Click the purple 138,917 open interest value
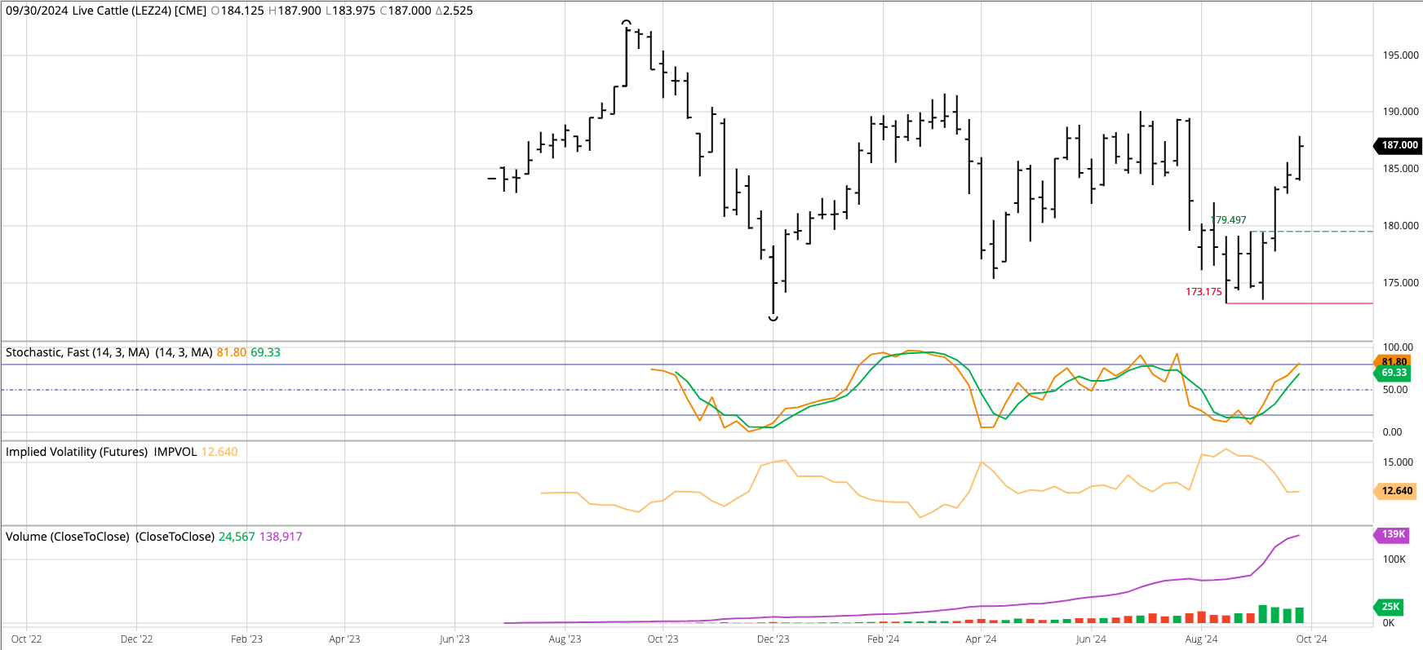 281,537
